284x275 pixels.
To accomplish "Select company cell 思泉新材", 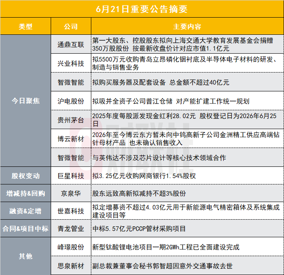I will click(71, 266).
